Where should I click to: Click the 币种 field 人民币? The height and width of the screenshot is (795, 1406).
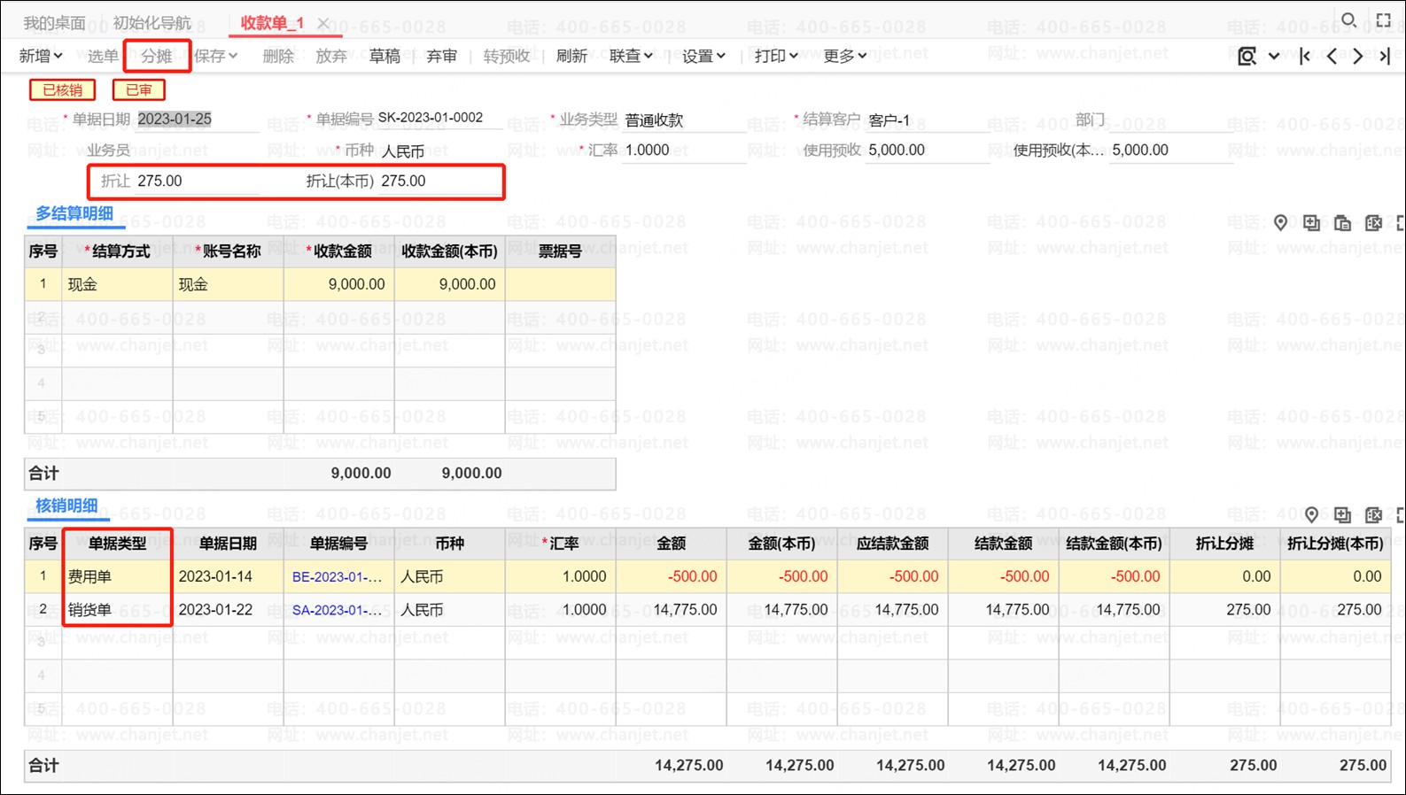[441, 151]
